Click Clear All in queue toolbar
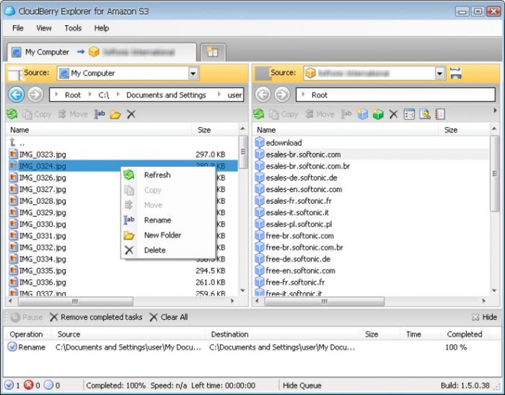The width and height of the screenshot is (505, 395). pos(168,317)
